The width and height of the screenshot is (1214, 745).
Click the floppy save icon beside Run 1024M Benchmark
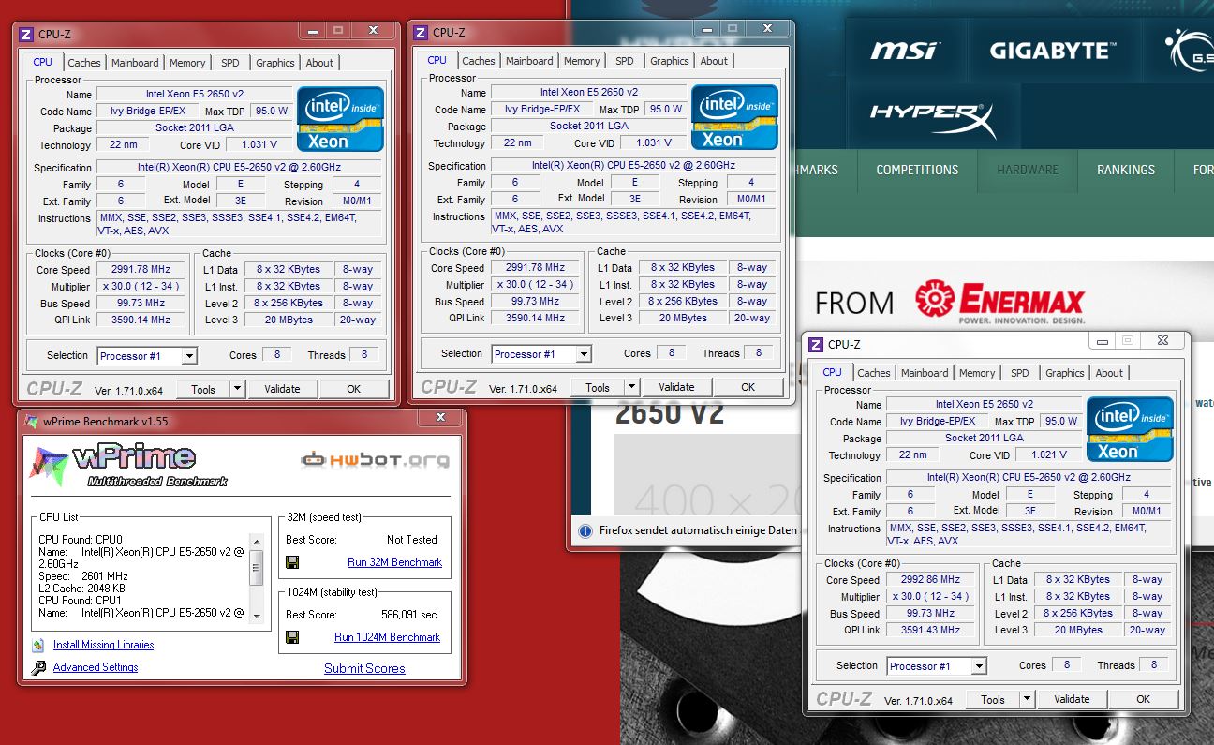pos(292,637)
